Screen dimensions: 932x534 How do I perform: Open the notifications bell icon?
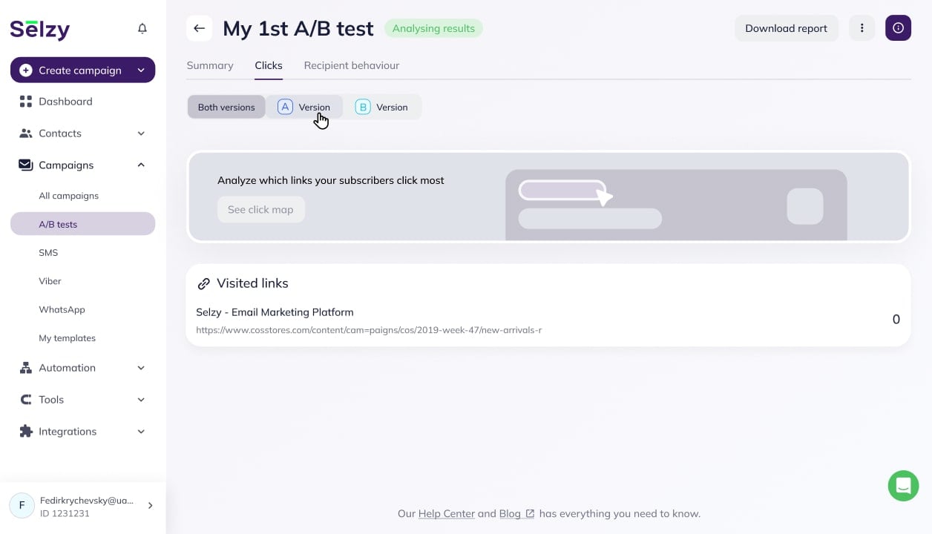(x=142, y=28)
